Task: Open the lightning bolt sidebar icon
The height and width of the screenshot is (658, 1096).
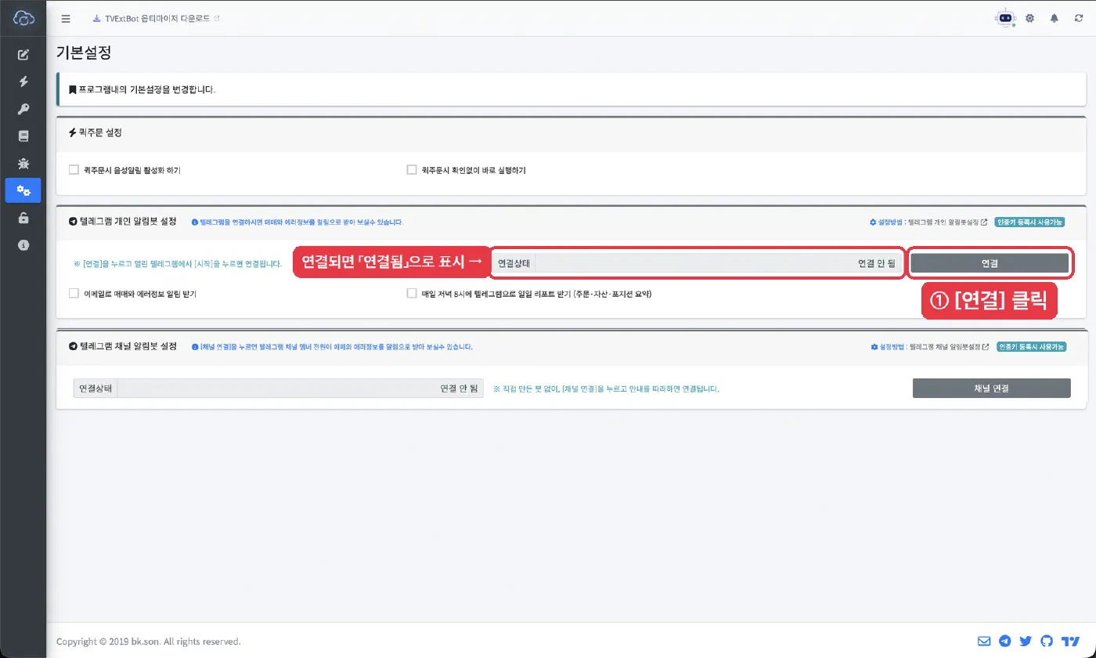Action: (23, 81)
